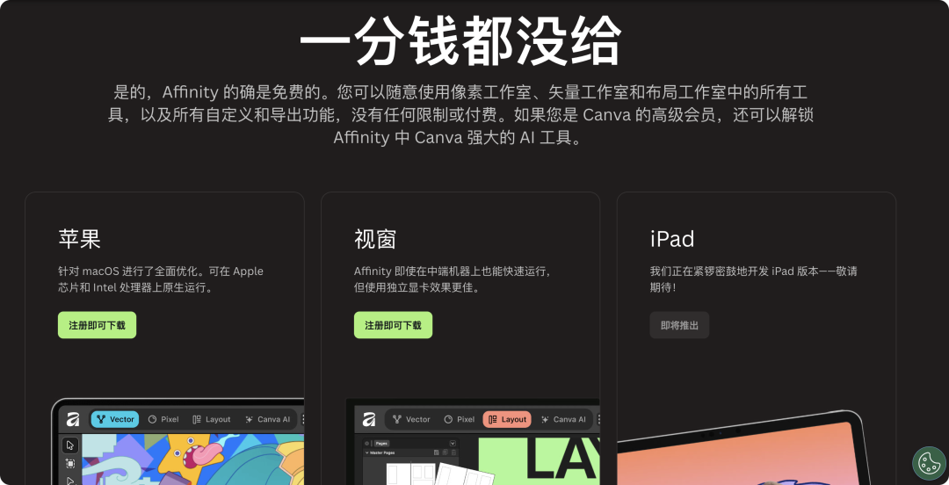
Task: Click 注册即可下载 button in the 视窗 card
Action: point(393,325)
